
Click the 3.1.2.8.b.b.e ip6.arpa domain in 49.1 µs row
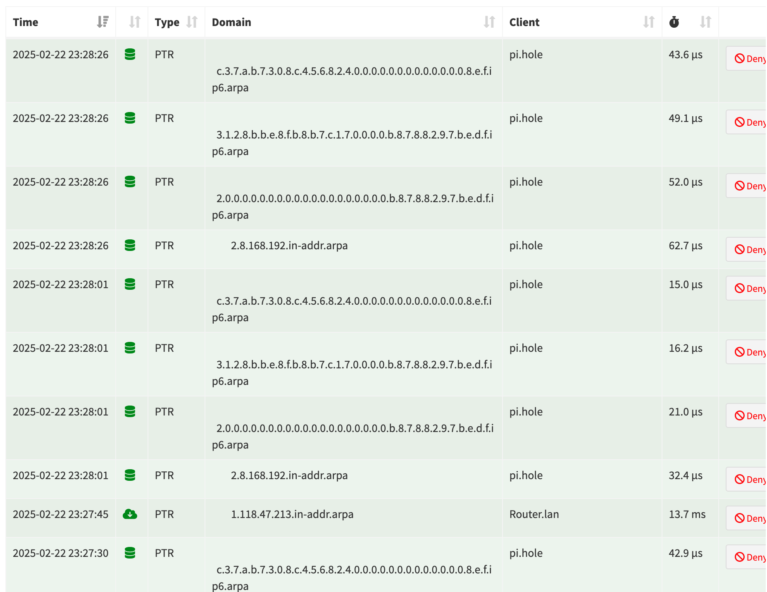(352, 143)
